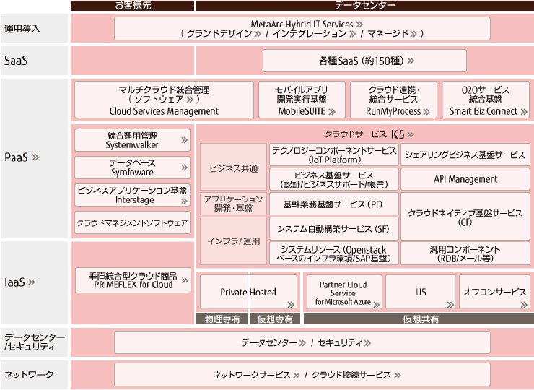Open グランドデザイン link
The image size is (534, 390).
coord(224,33)
